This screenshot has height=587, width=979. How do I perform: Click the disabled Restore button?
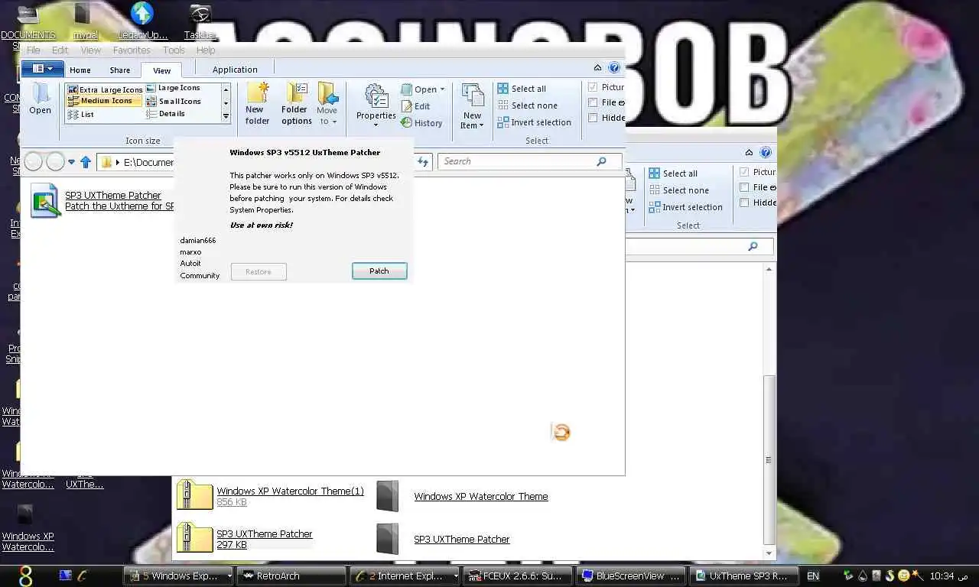(259, 271)
